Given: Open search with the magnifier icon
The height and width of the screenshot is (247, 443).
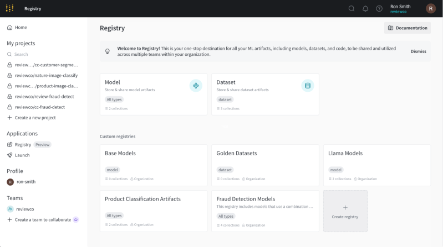Looking at the screenshot, I should [351, 8].
